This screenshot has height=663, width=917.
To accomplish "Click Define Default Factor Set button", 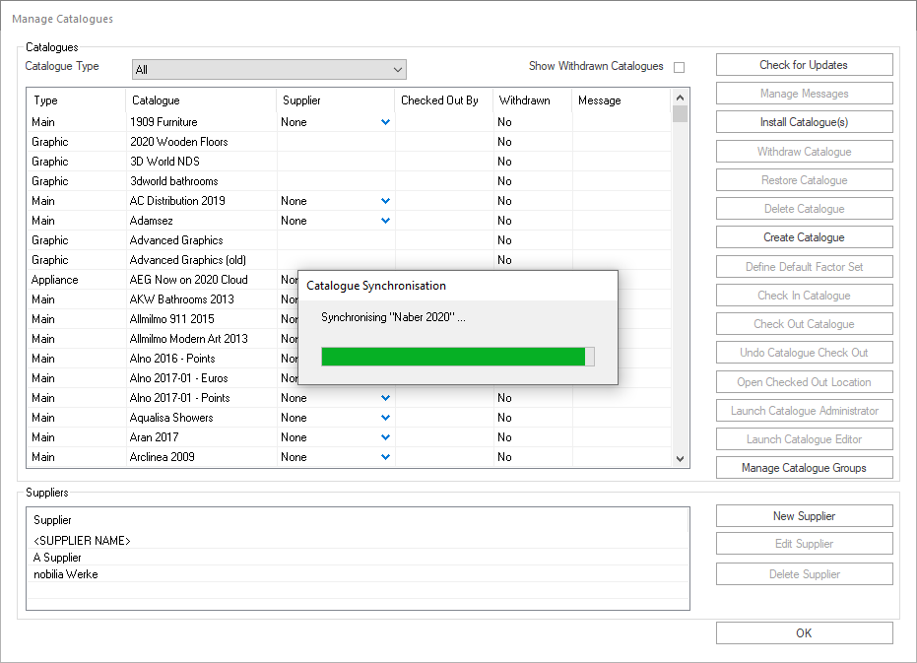I will pos(804,267).
